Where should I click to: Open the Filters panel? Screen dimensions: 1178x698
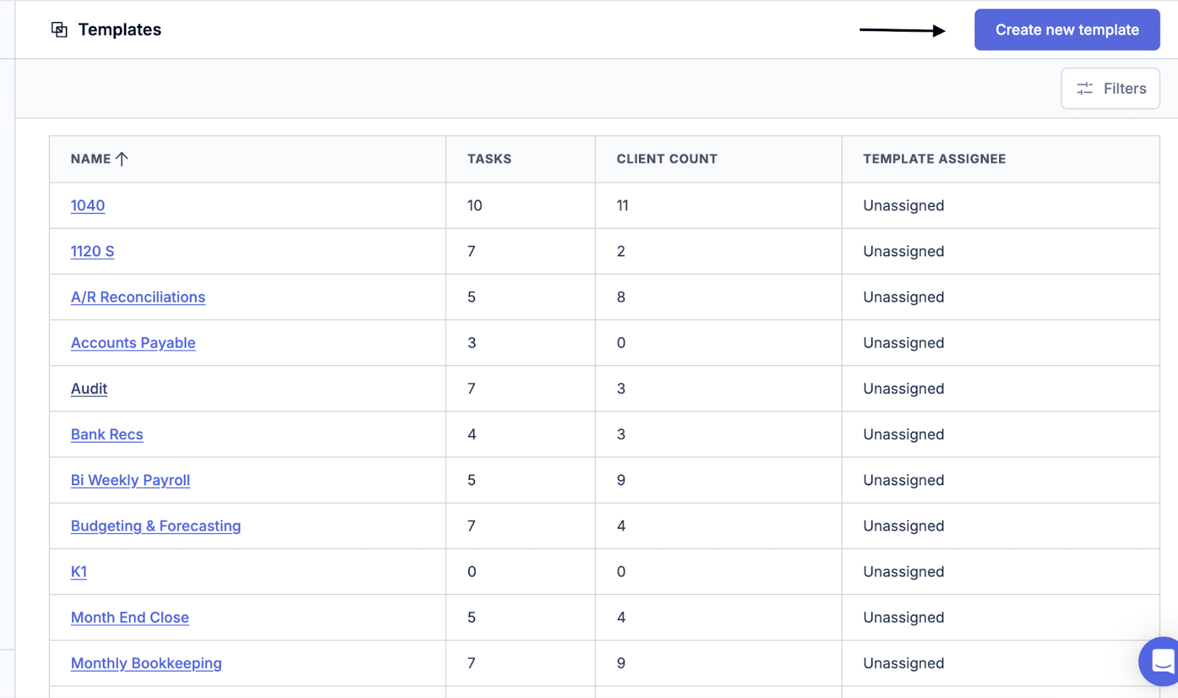tap(1110, 88)
